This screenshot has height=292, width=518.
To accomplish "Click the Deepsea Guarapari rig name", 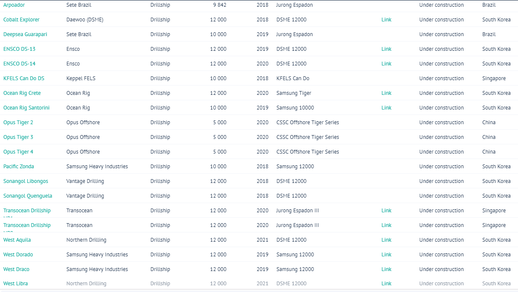I will 25,34.
